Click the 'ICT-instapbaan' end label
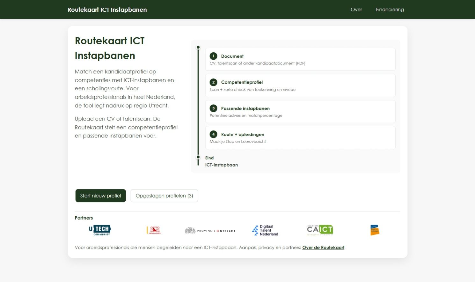 222,165
